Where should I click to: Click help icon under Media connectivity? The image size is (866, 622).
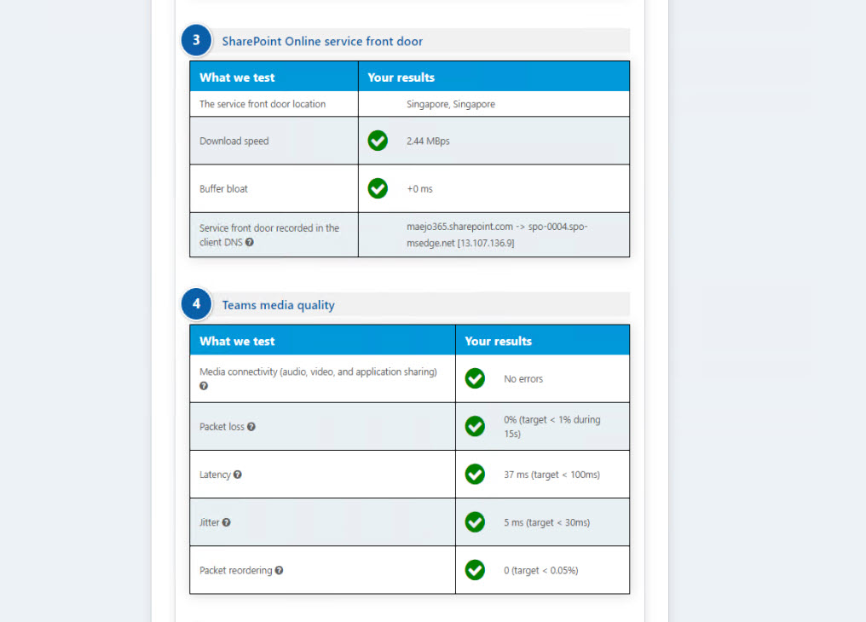pyautogui.click(x=204, y=386)
